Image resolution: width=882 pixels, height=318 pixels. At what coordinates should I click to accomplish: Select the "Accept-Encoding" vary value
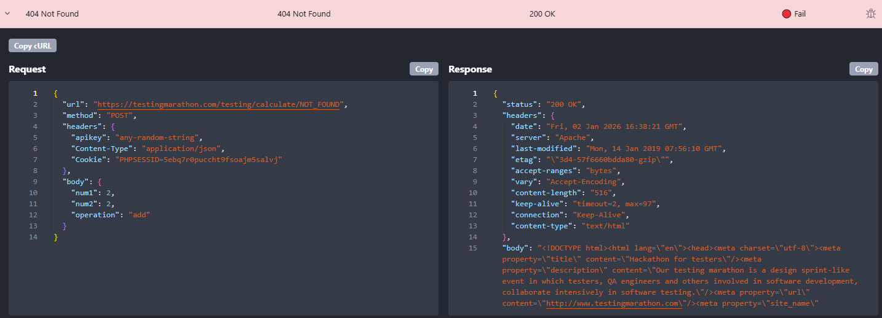584,182
